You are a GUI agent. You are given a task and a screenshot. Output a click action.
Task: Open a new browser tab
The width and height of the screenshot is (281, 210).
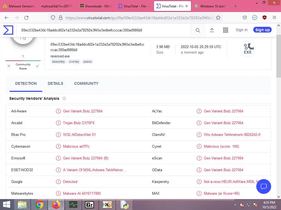pos(235,6)
